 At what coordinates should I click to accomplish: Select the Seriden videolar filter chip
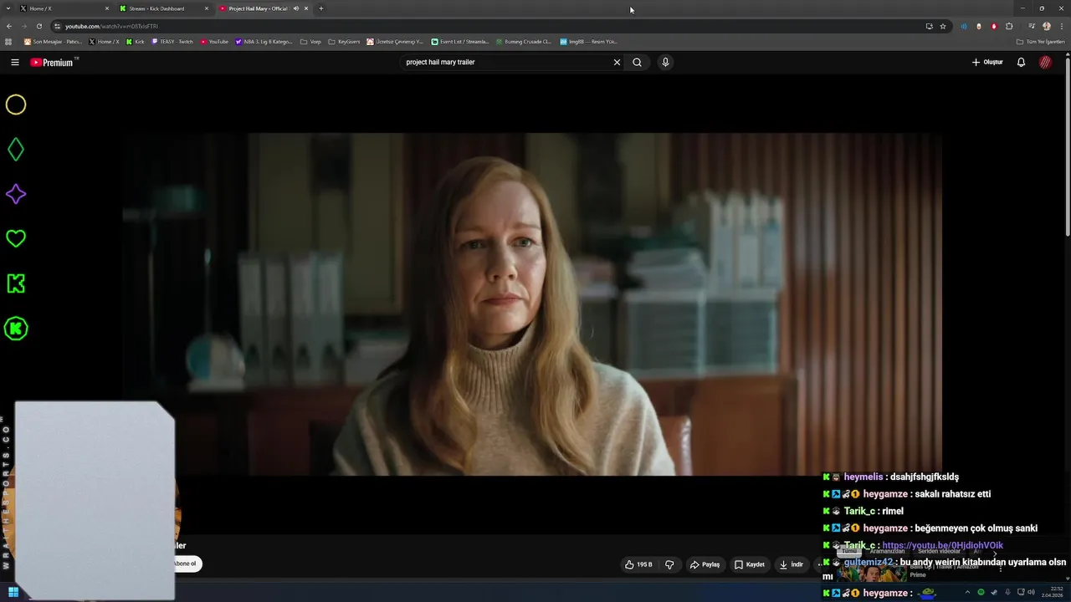939,551
